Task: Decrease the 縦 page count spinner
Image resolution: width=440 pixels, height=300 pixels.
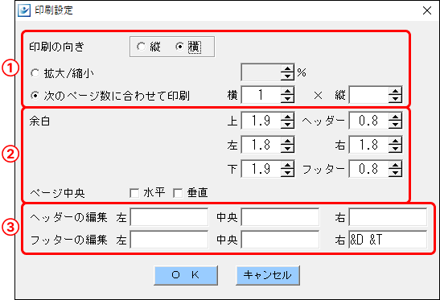Action: 395,99
